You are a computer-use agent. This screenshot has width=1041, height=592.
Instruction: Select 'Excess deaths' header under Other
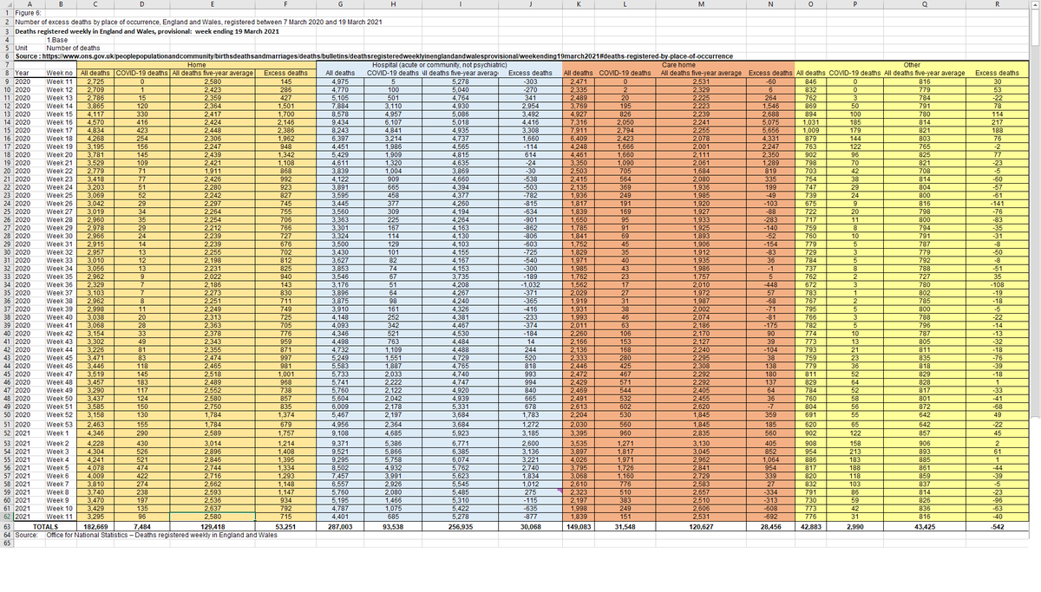point(996,74)
